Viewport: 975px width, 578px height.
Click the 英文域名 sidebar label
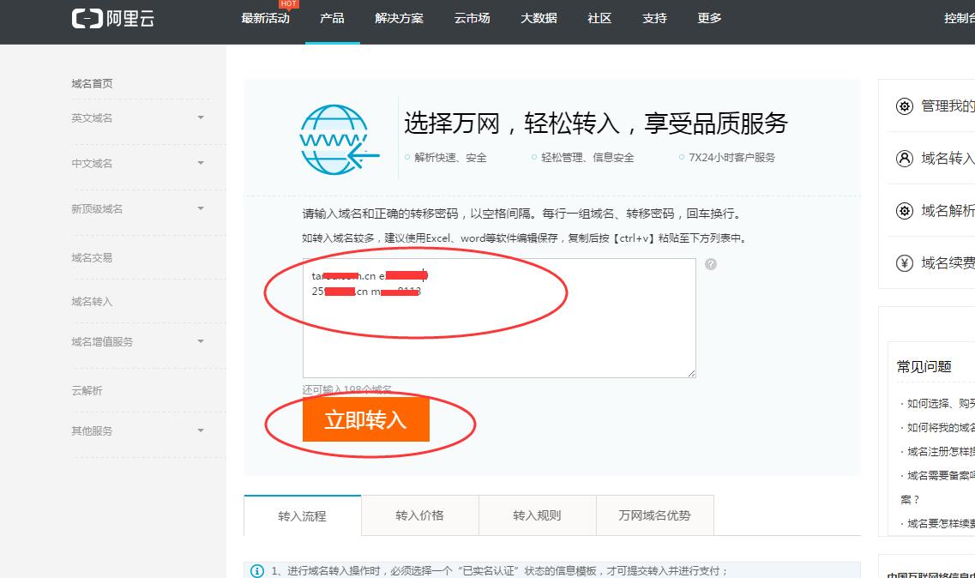click(92, 118)
